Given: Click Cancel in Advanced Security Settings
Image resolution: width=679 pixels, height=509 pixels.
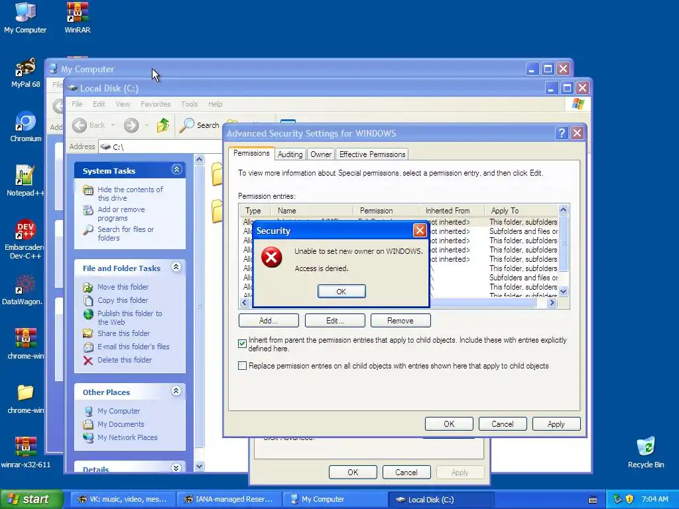Looking at the screenshot, I should pyautogui.click(x=503, y=424).
